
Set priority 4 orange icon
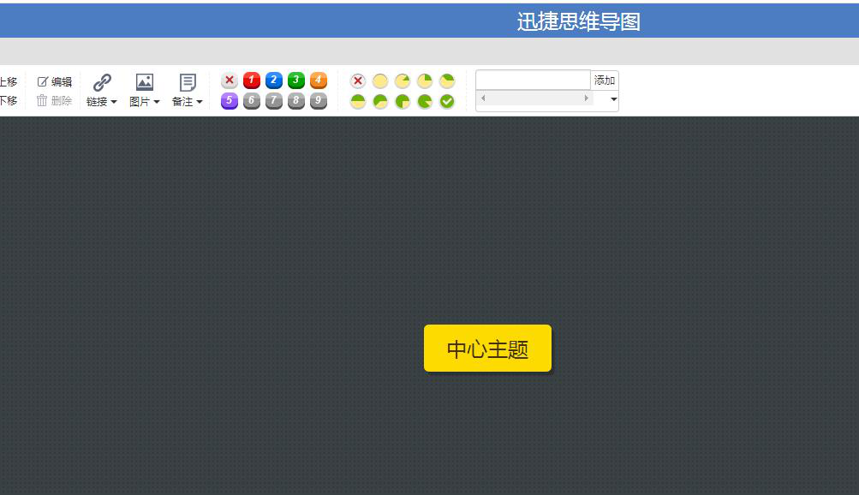pos(319,81)
